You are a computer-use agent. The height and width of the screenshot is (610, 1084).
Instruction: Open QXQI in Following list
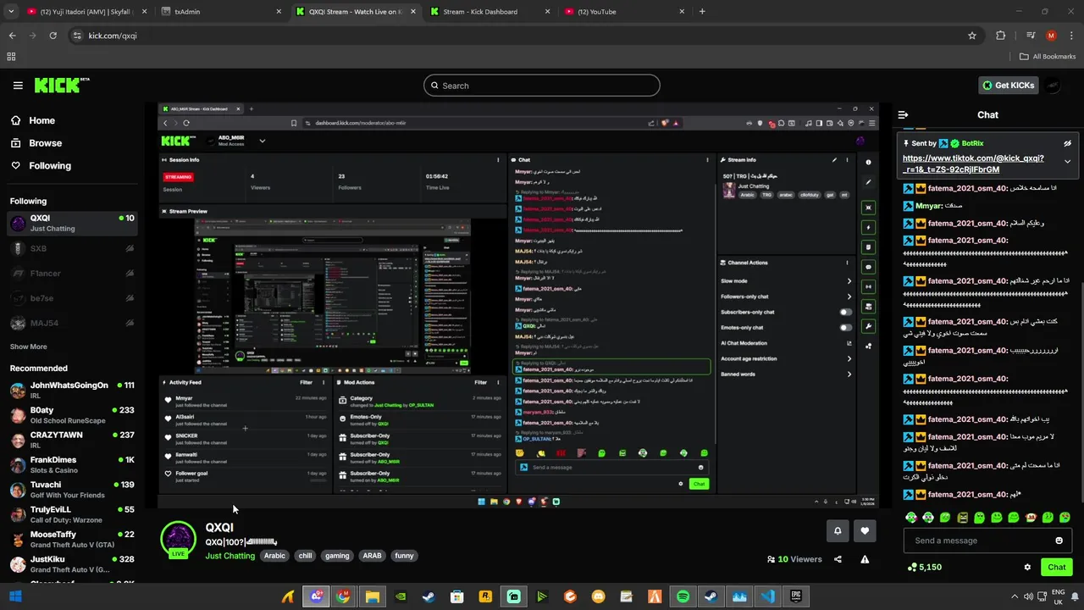coord(72,223)
